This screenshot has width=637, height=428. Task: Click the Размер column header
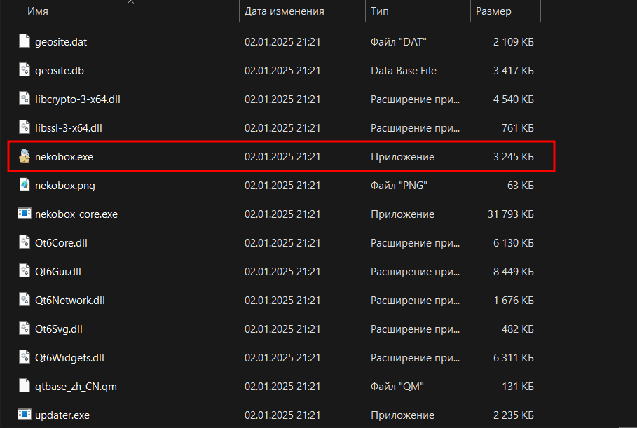493,11
